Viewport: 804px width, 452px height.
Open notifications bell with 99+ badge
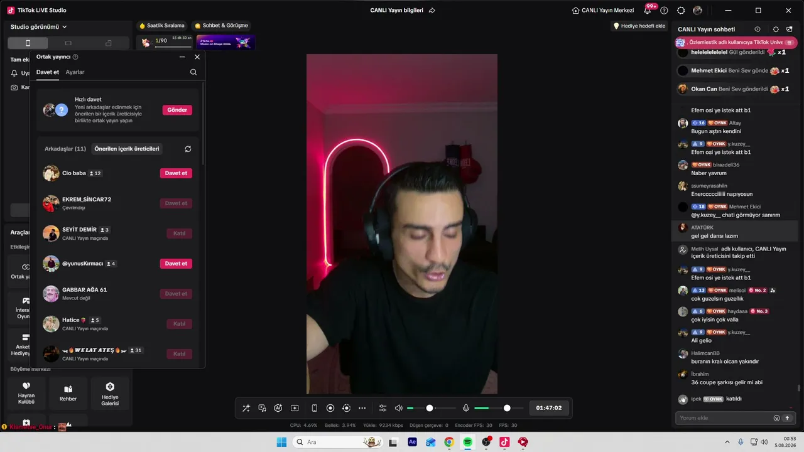click(x=648, y=11)
